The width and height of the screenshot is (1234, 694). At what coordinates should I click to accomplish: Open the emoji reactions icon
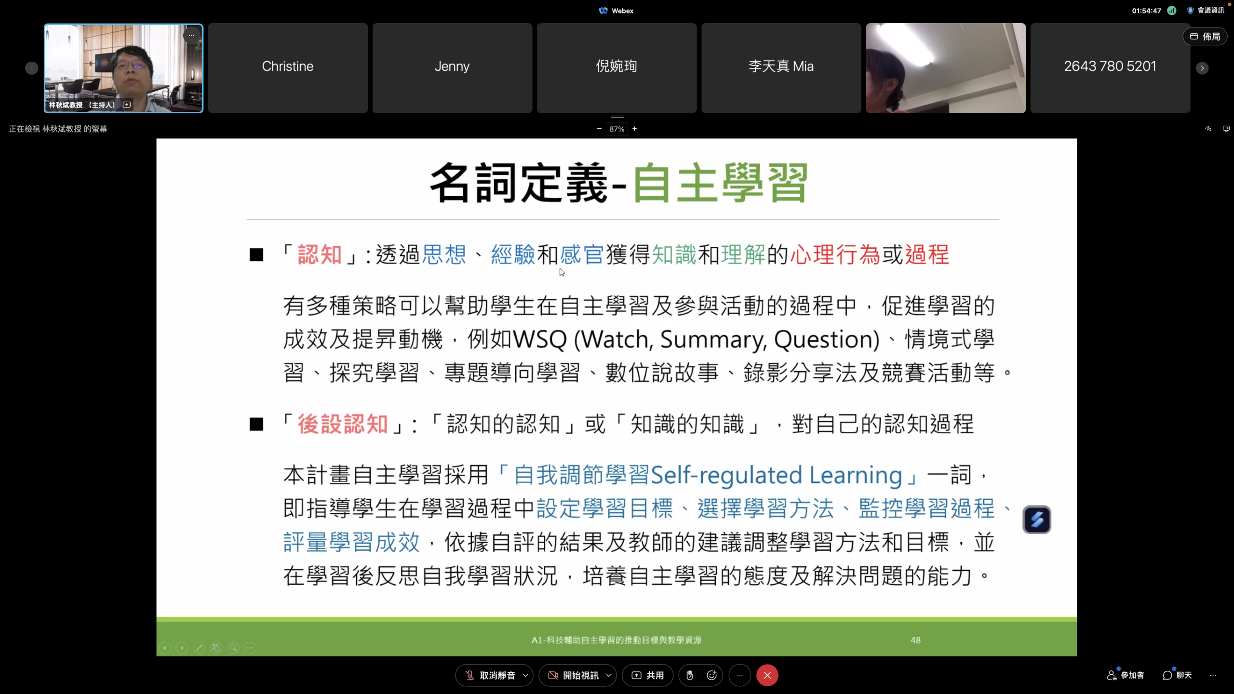click(x=711, y=675)
